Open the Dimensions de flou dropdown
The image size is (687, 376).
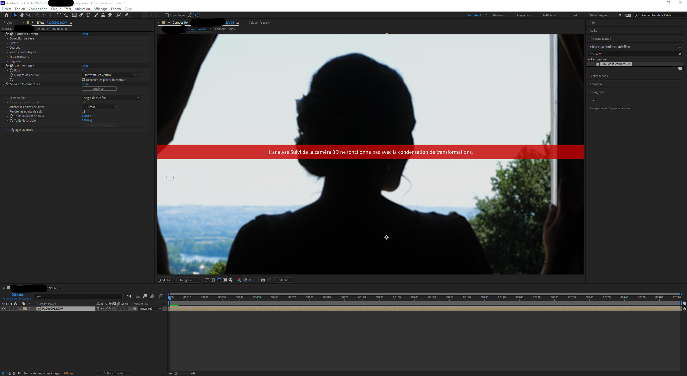tap(110, 75)
